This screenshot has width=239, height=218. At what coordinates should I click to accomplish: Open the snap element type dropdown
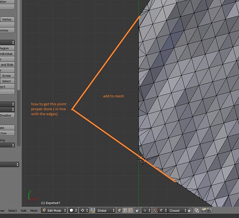click(163, 211)
